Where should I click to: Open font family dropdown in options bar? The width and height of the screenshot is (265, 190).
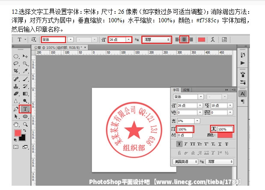point(71,40)
